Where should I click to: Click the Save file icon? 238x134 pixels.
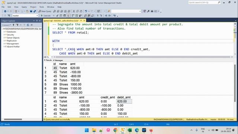point(31,11)
